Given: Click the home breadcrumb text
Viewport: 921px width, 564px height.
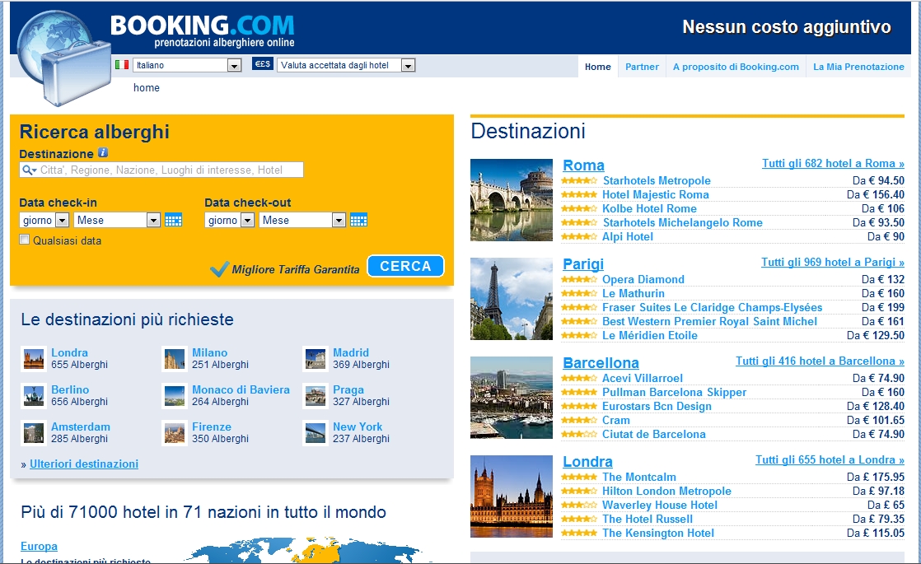Looking at the screenshot, I should (x=147, y=87).
